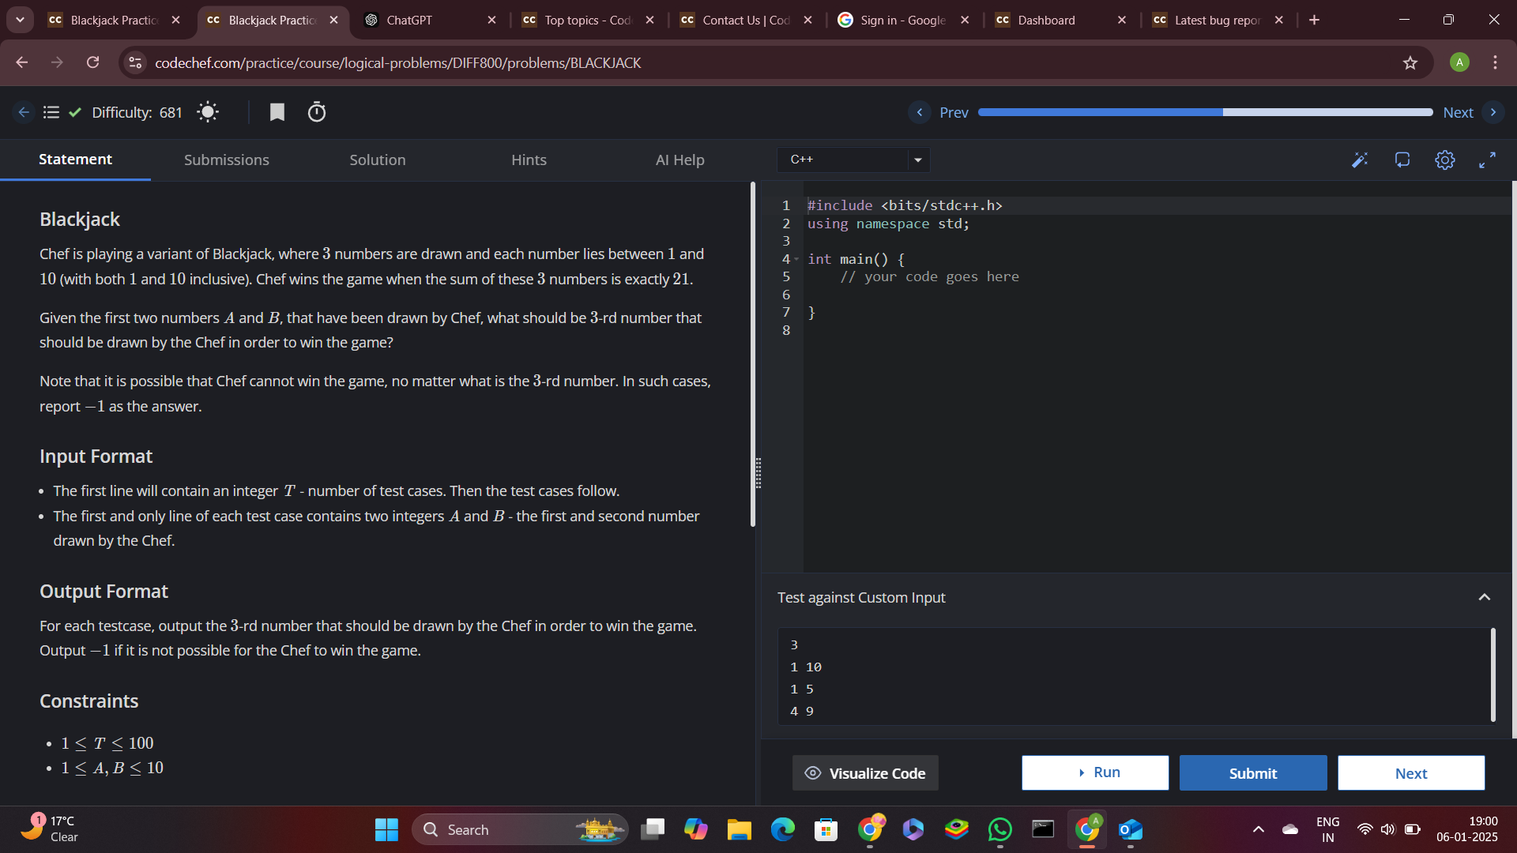This screenshot has width=1517, height=853.
Task: Open the problem list icon
Action: (51, 112)
